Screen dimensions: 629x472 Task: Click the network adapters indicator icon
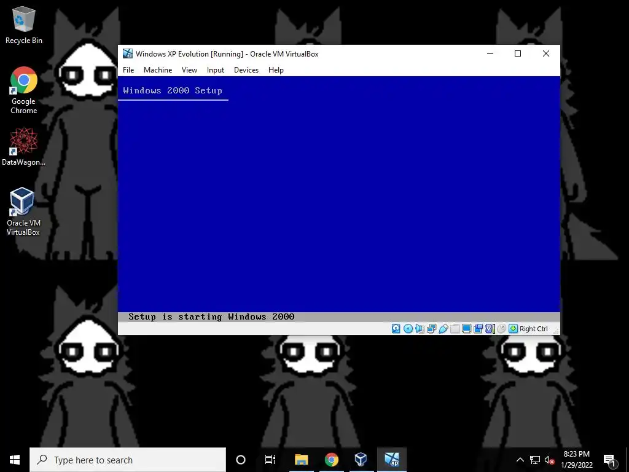pyautogui.click(x=431, y=329)
